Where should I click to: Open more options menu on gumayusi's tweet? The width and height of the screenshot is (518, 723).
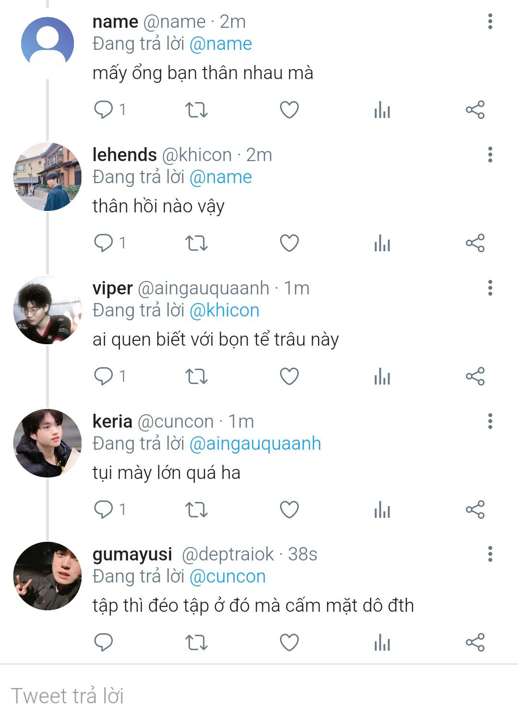(x=490, y=554)
